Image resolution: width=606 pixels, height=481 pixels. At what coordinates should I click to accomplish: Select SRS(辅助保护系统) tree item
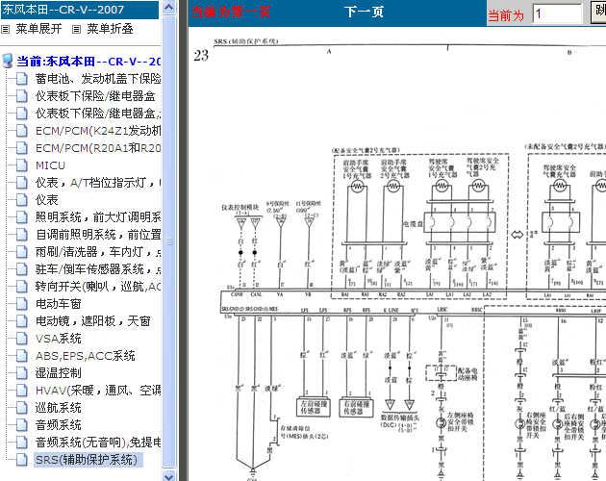point(87,460)
